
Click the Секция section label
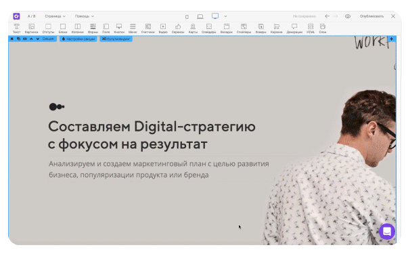(x=48, y=39)
